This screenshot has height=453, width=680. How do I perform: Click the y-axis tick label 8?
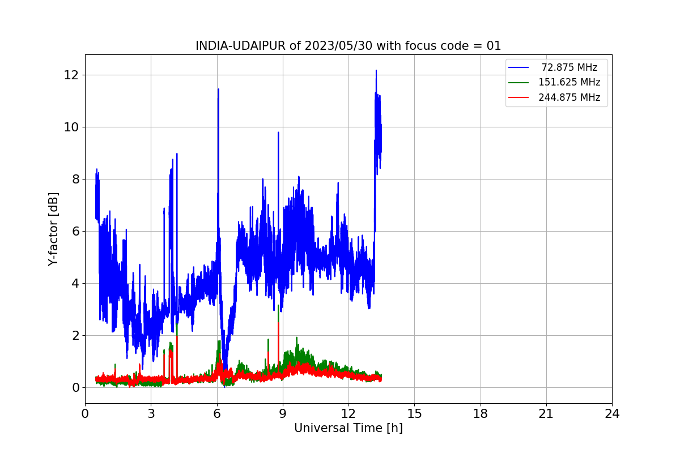[74, 179]
